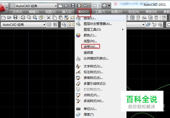Choose 表格样式(B)... entry
The height and width of the screenshot is (118, 170).
coord(101,78)
